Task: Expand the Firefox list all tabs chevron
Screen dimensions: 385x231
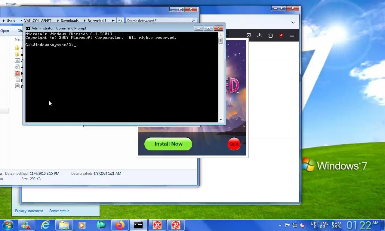Action: (293, 22)
